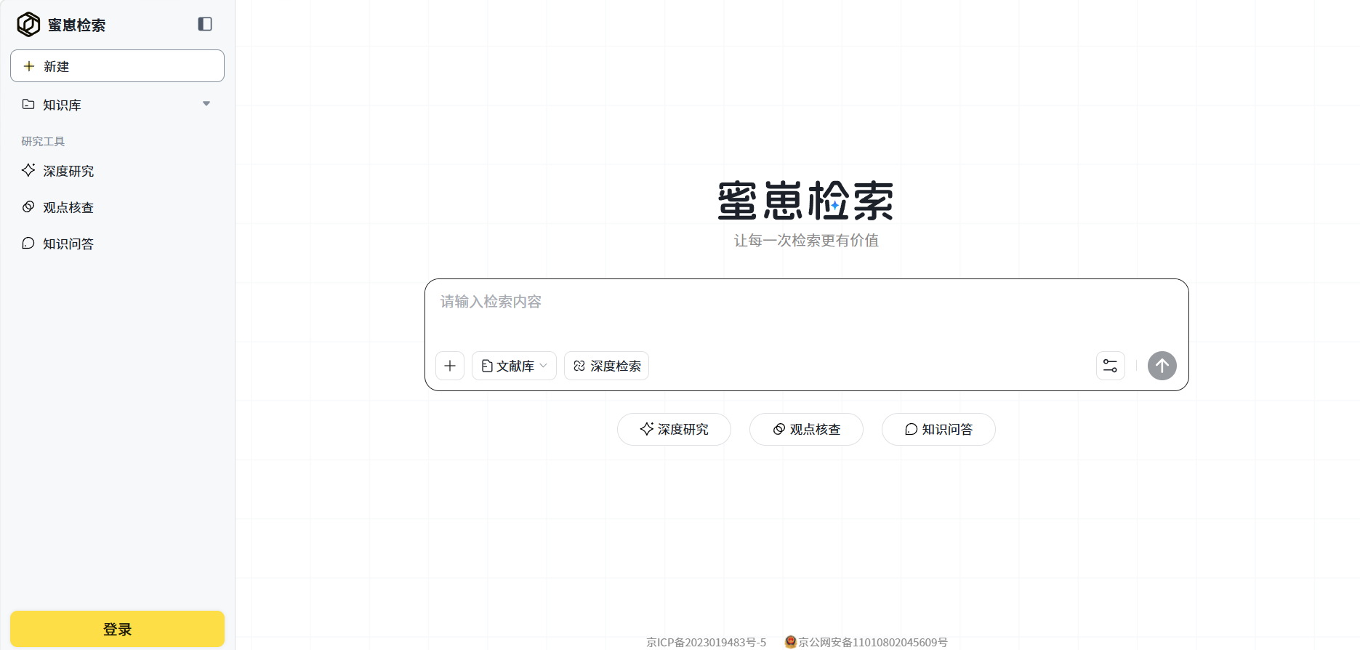
Task: Collapse the sidebar with the panel toggle icon
Action: (x=205, y=24)
